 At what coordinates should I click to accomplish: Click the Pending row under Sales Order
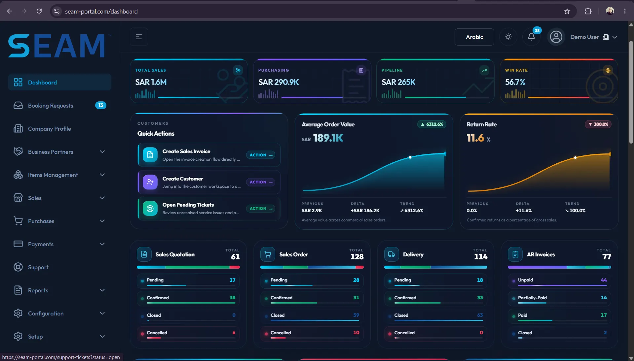(312, 281)
